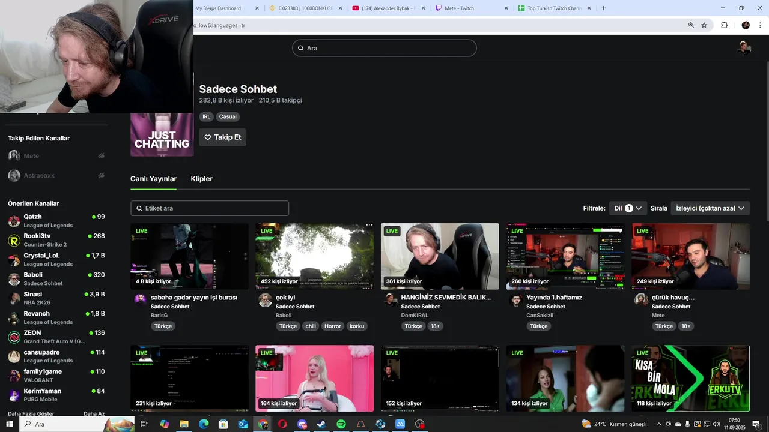Image resolution: width=769 pixels, height=432 pixels.
Task: Open the Rooki3tv channel avatar
Action: 14,240
